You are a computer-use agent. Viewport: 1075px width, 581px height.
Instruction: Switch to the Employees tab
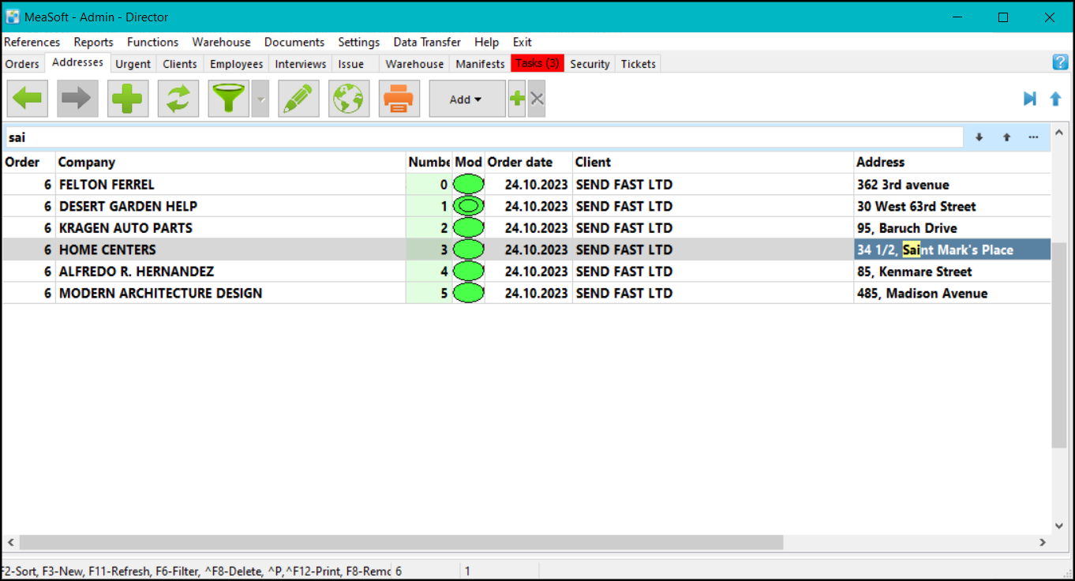click(x=237, y=64)
